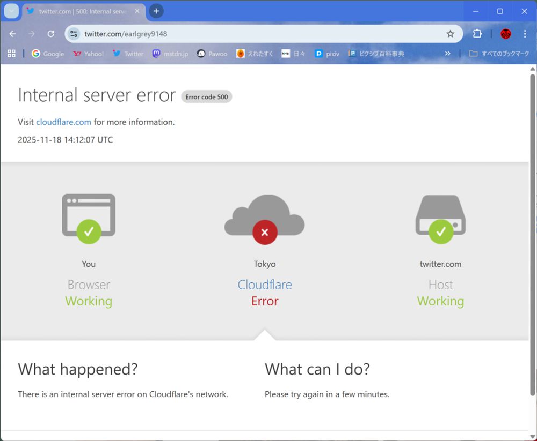Viewport: 537px width, 441px height.
Task: Close the twitter.com 500 error tab
Action: (x=137, y=11)
